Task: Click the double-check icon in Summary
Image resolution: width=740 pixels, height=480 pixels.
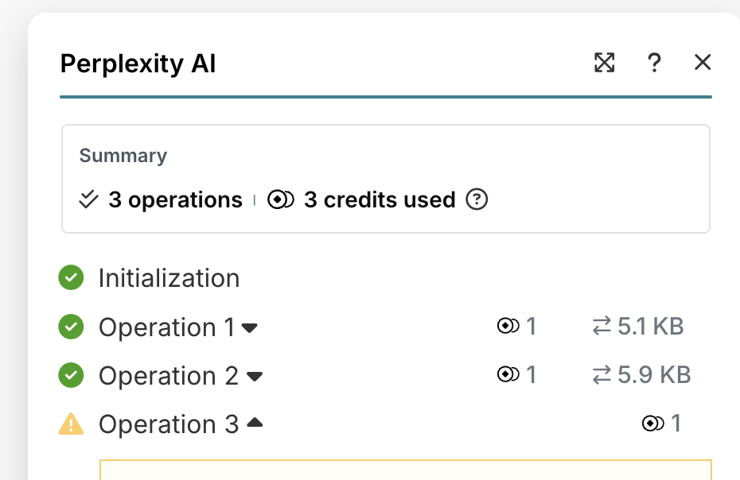Action: click(x=88, y=199)
